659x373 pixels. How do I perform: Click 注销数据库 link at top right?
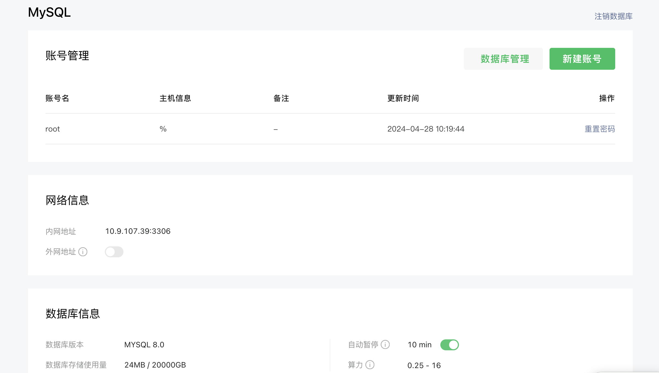[613, 16]
